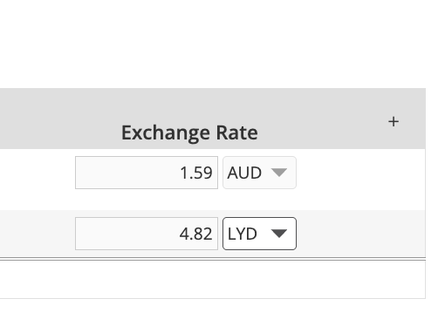Viewport: 445px width, 326px height.
Task: Add a new column with plus icon
Action: coord(394,121)
